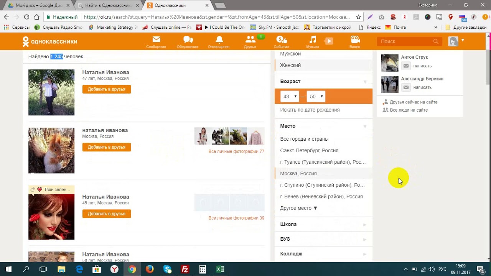The width and height of the screenshot is (491, 276).
Task: Expand the ВУЗ filter section
Action: 323,239
